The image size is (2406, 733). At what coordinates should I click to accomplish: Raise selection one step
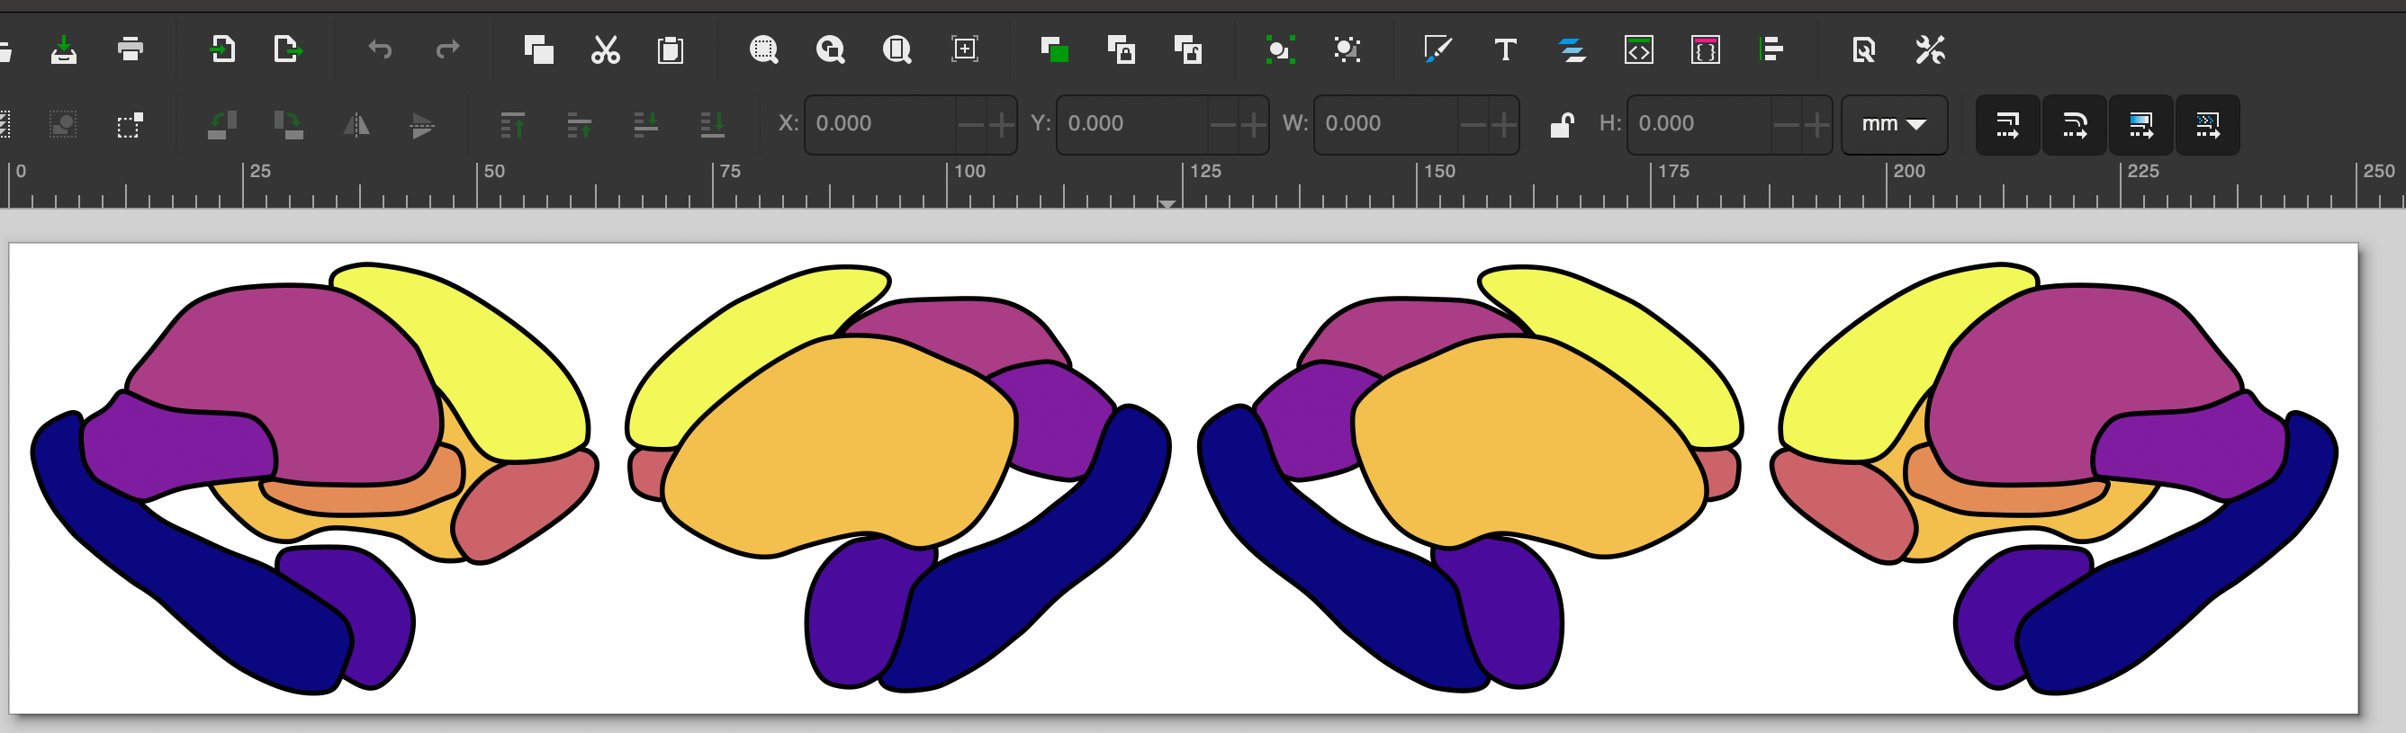[x=579, y=124]
